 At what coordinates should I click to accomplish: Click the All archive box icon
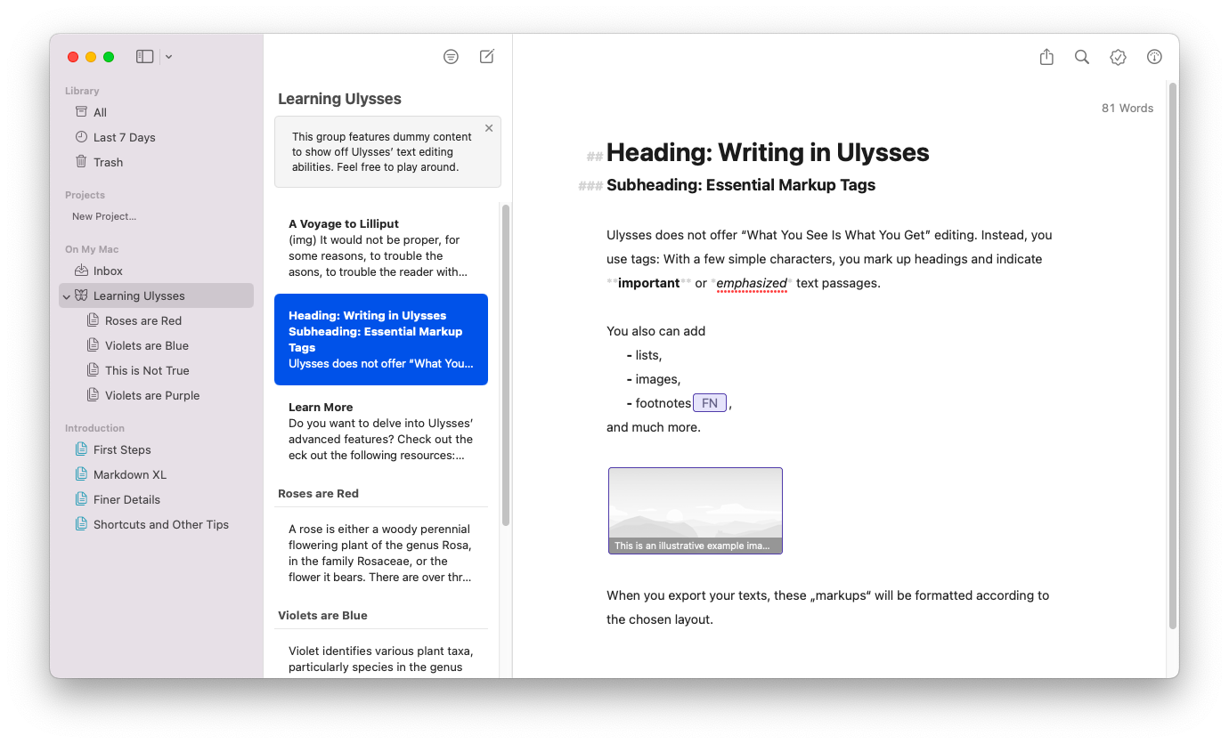pyautogui.click(x=81, y=112)
